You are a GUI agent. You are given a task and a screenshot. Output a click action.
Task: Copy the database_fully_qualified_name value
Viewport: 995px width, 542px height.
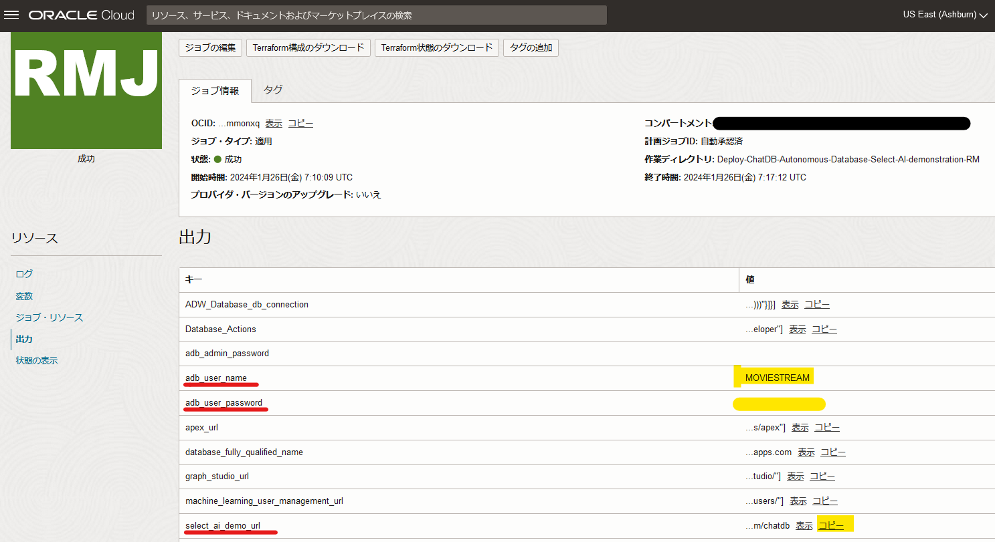point(833,452)
